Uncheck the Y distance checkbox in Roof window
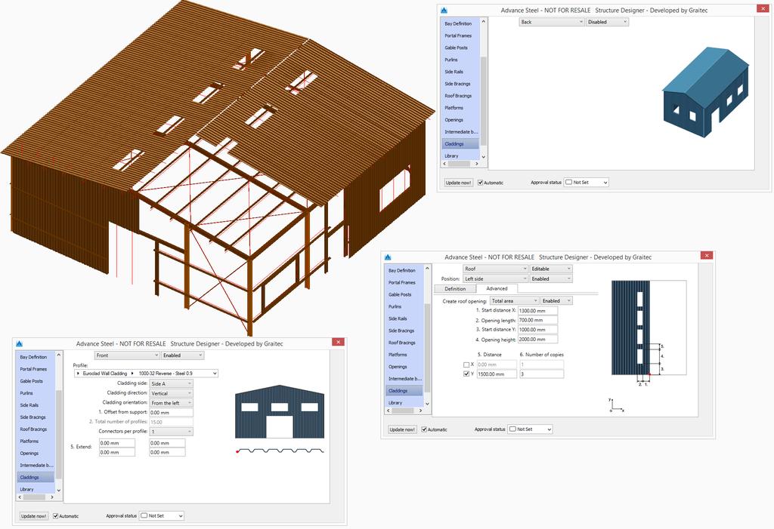The height and width of the screenshot is (529, 774). pos(466,374)
